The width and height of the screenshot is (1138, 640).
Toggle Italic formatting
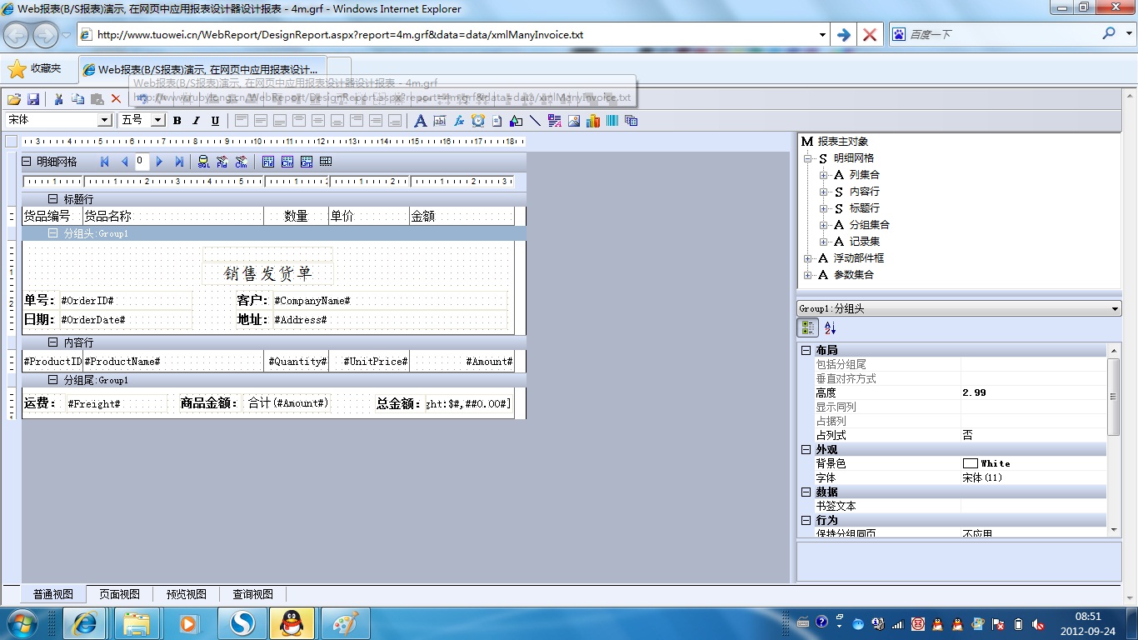(x=197, y=121)
